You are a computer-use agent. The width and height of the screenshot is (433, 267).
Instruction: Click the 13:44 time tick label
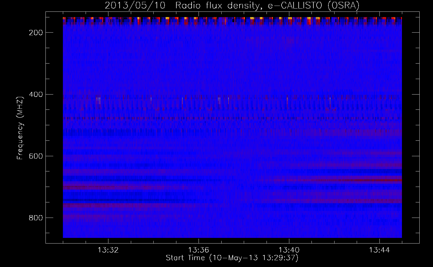[x=379, y=250]
